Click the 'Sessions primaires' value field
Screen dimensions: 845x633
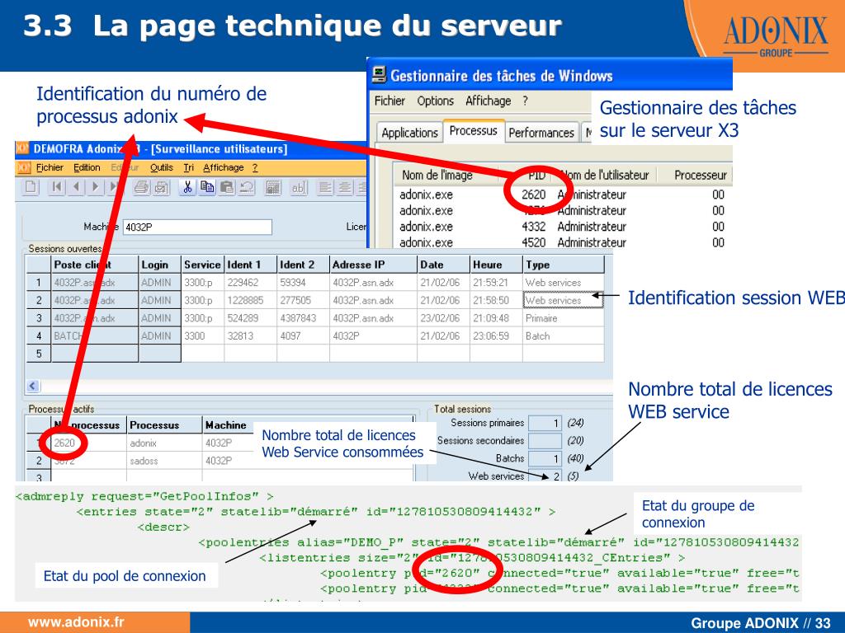click(545, 423)
